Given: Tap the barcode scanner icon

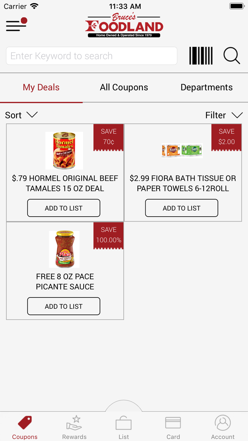Looking at the screenshot, I should coord(201,56).
